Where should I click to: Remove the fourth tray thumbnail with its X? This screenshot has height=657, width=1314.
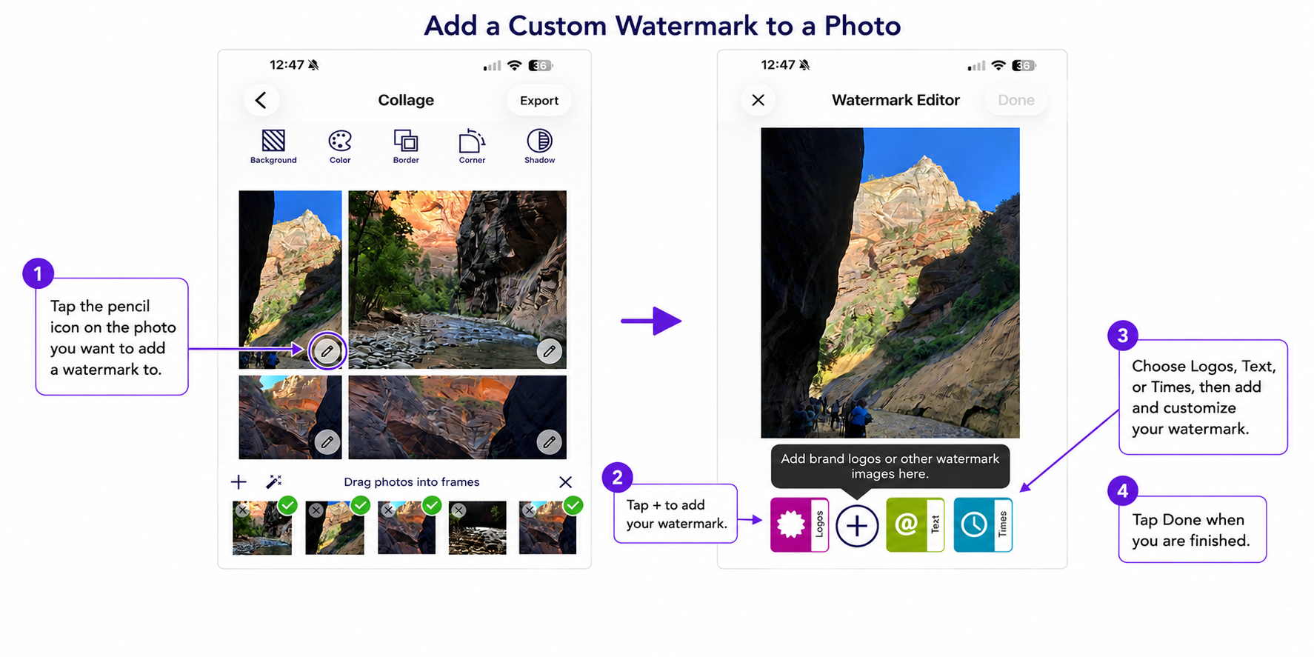click(459, 510)
